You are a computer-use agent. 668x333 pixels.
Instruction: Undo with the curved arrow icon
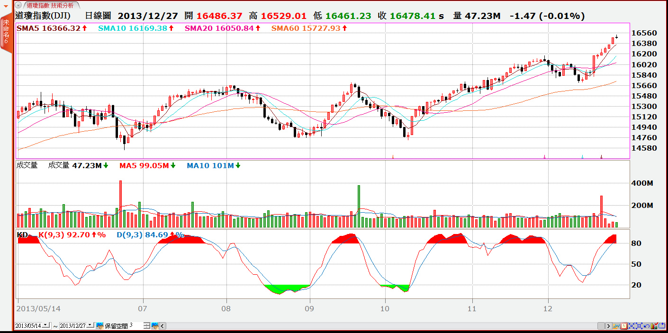pos(647,326)
